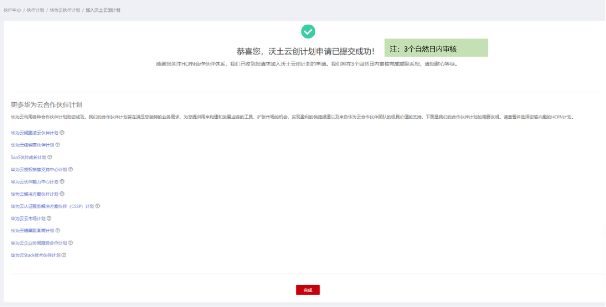Click the 恭喜您，沃土云创计划申请已提交成功 message

(x=305, y=52)
